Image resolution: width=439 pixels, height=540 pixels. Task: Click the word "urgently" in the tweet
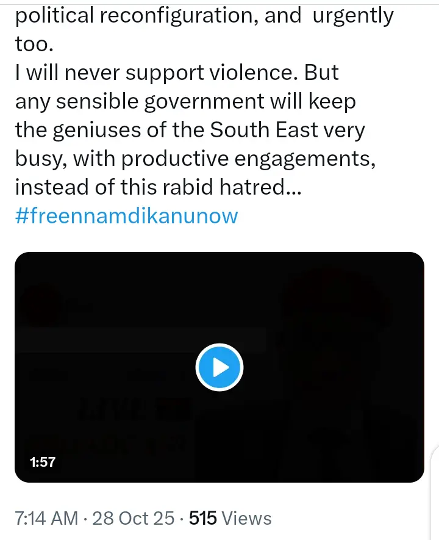(353, 16)
